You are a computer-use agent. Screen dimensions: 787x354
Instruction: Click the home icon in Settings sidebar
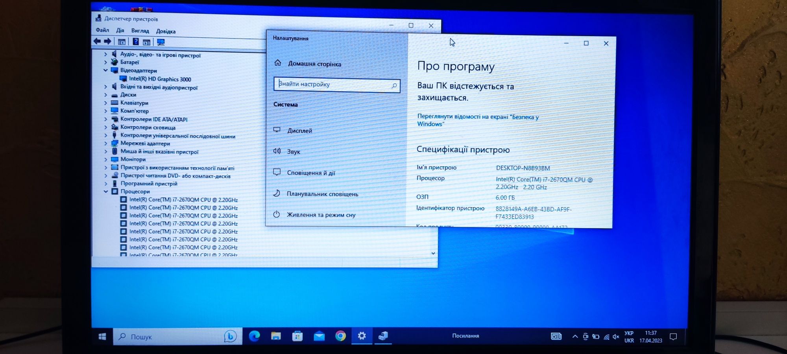click(x=278, y=63)
